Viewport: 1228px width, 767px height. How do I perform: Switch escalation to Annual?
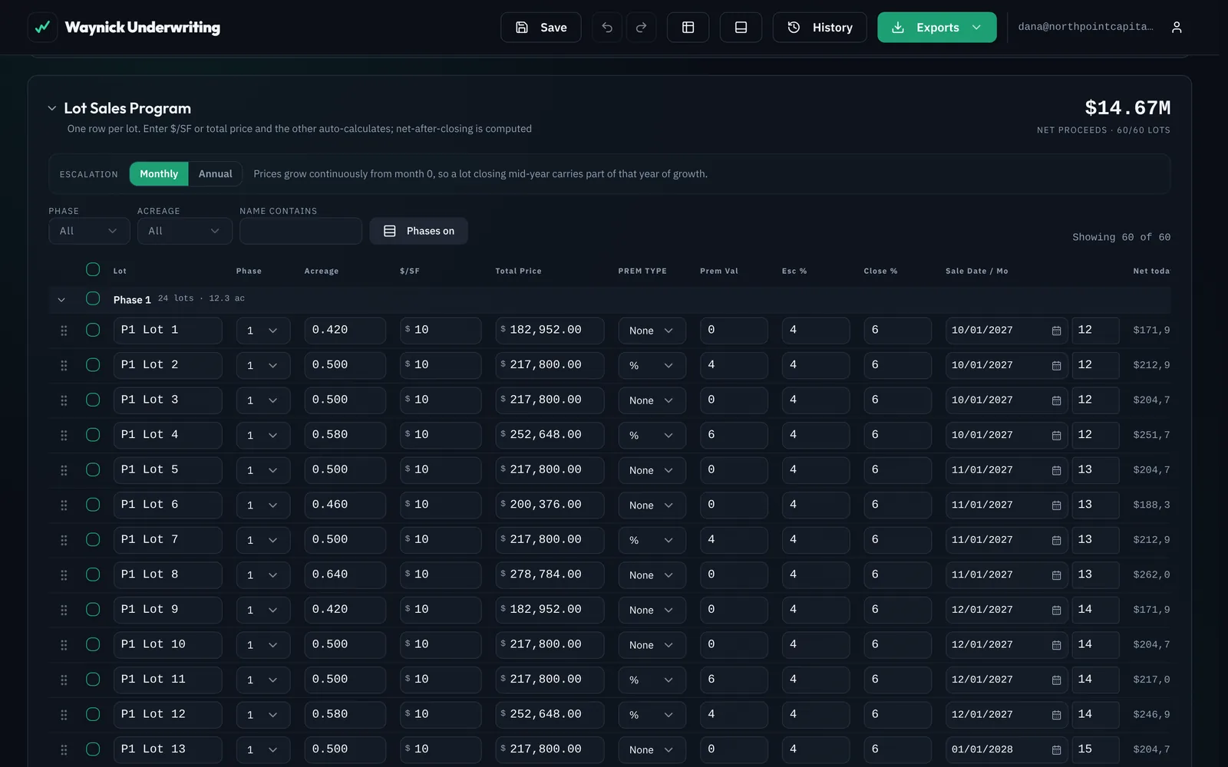[215, 174]
